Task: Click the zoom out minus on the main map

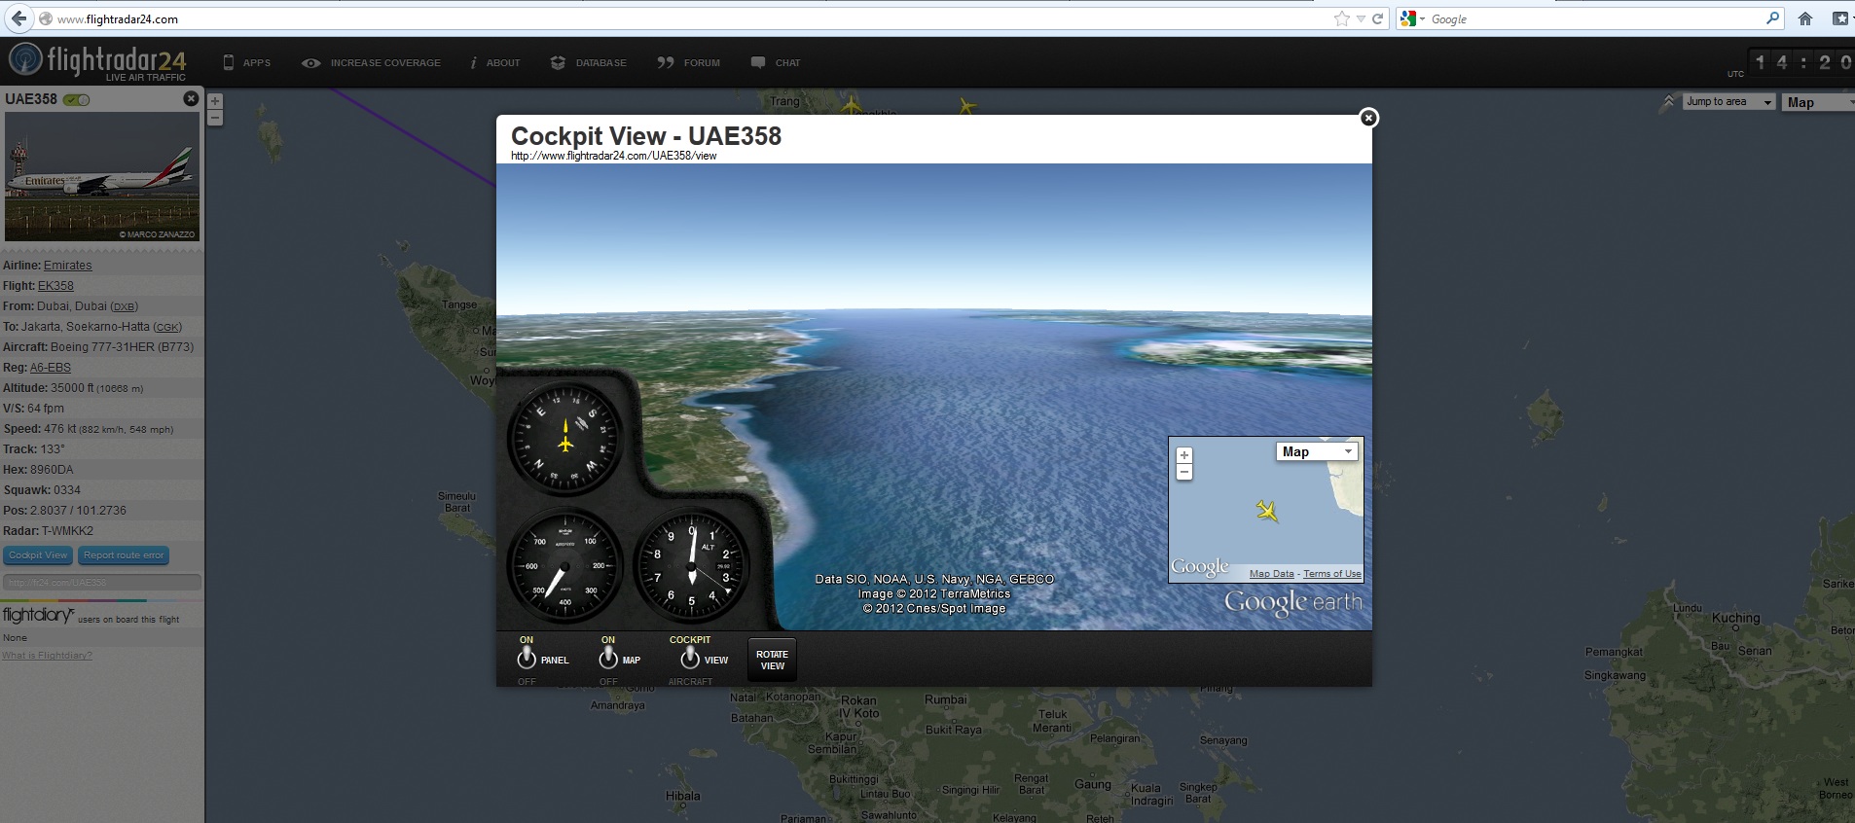Action: (x=215, y=118)
